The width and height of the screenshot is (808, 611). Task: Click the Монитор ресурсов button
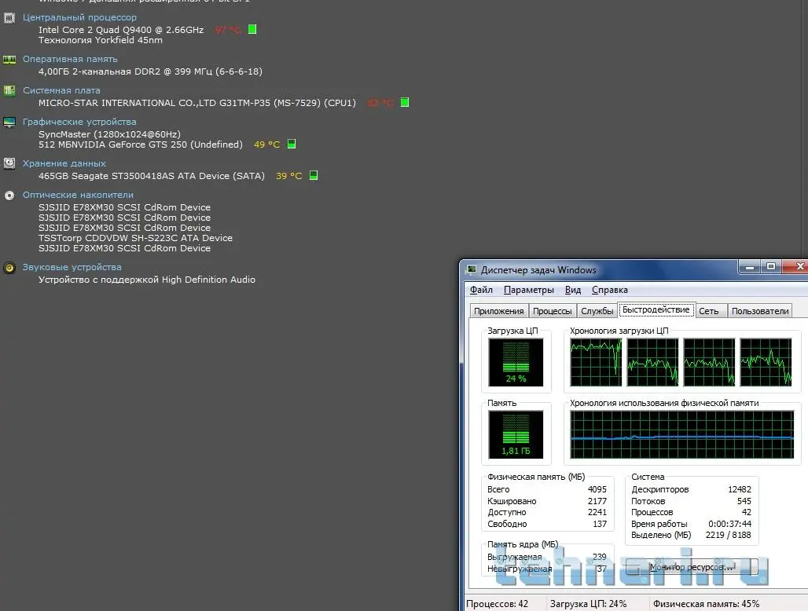click(691, 567)
